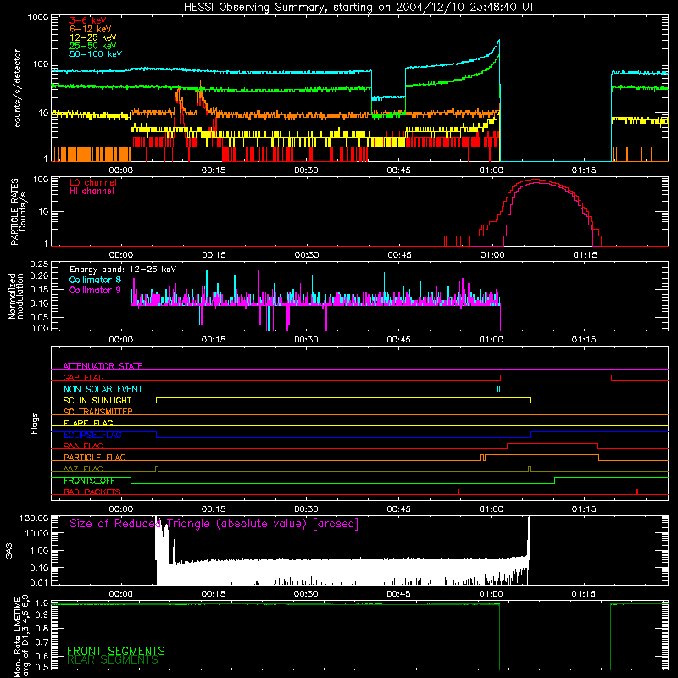Click the HI channel legend label
The image size is (678, 678).
pyautogui.click(x=92, y=192)
